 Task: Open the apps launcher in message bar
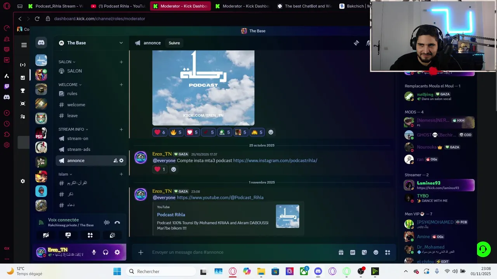tap(388, 252)
